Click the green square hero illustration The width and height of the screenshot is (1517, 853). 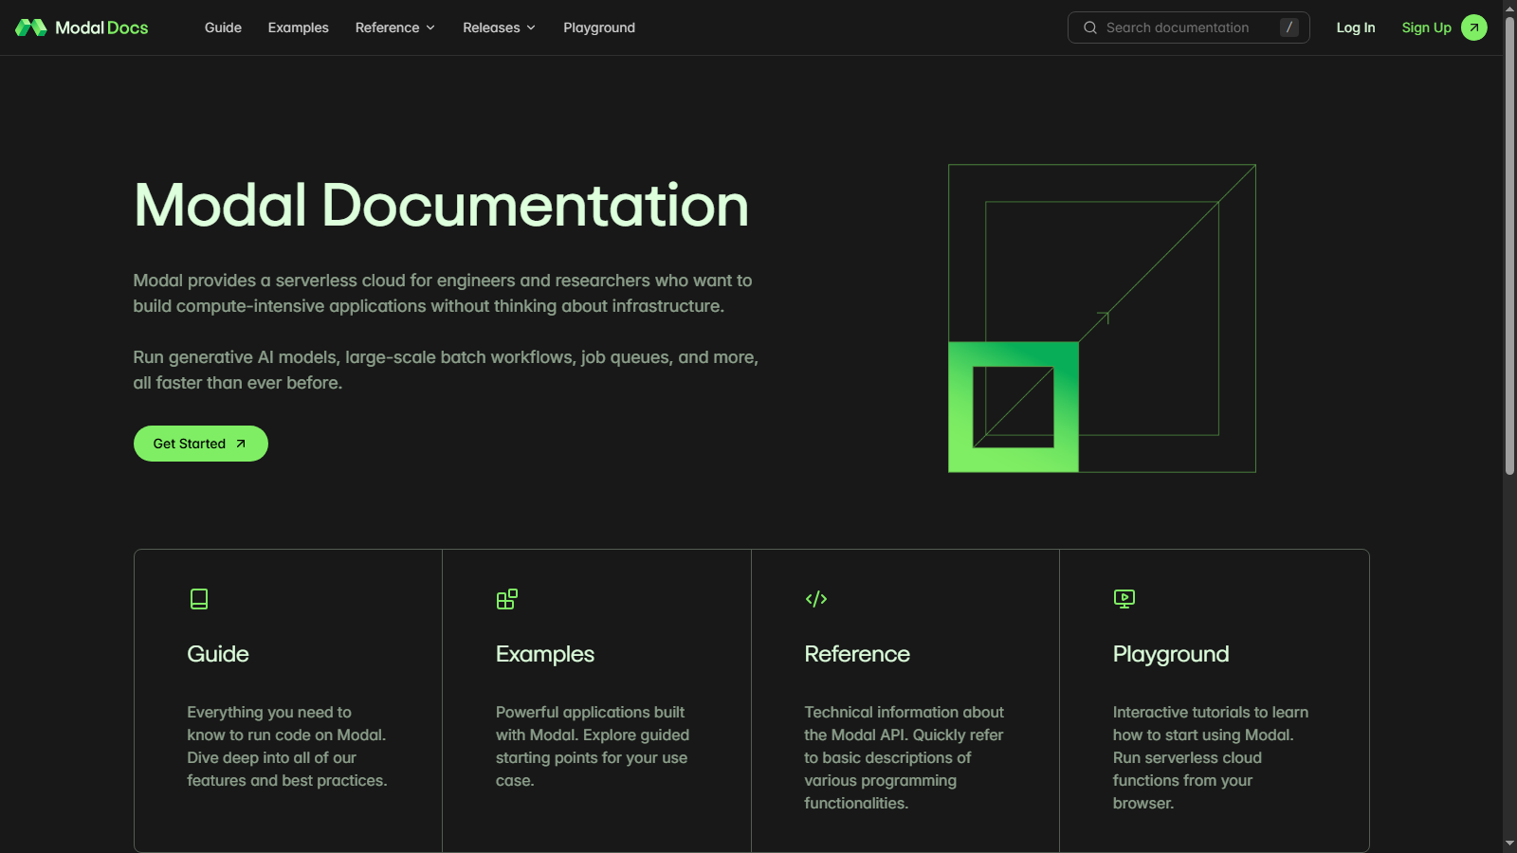click(1014, 407)
